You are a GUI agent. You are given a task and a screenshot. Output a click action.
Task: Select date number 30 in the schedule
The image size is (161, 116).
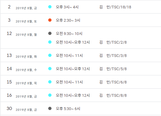pos(9,108)
